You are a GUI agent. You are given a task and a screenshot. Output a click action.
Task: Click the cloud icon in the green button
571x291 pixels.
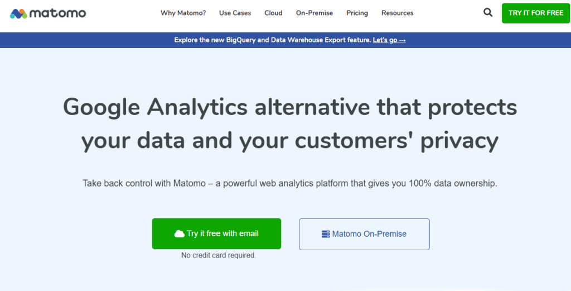click(x=179, y=234)
